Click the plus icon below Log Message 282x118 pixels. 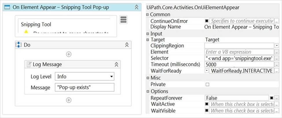pos(69,100)
